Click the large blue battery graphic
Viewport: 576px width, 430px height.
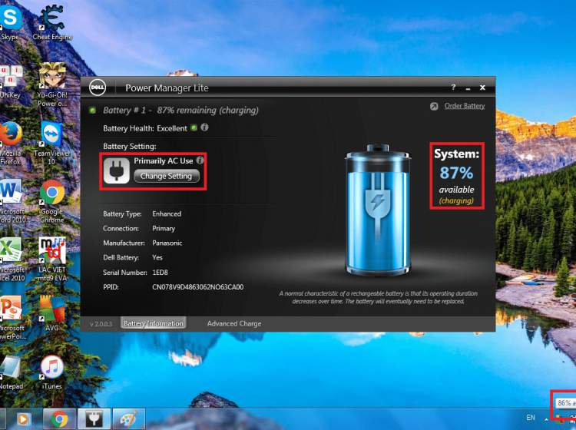tap(377, 210)
